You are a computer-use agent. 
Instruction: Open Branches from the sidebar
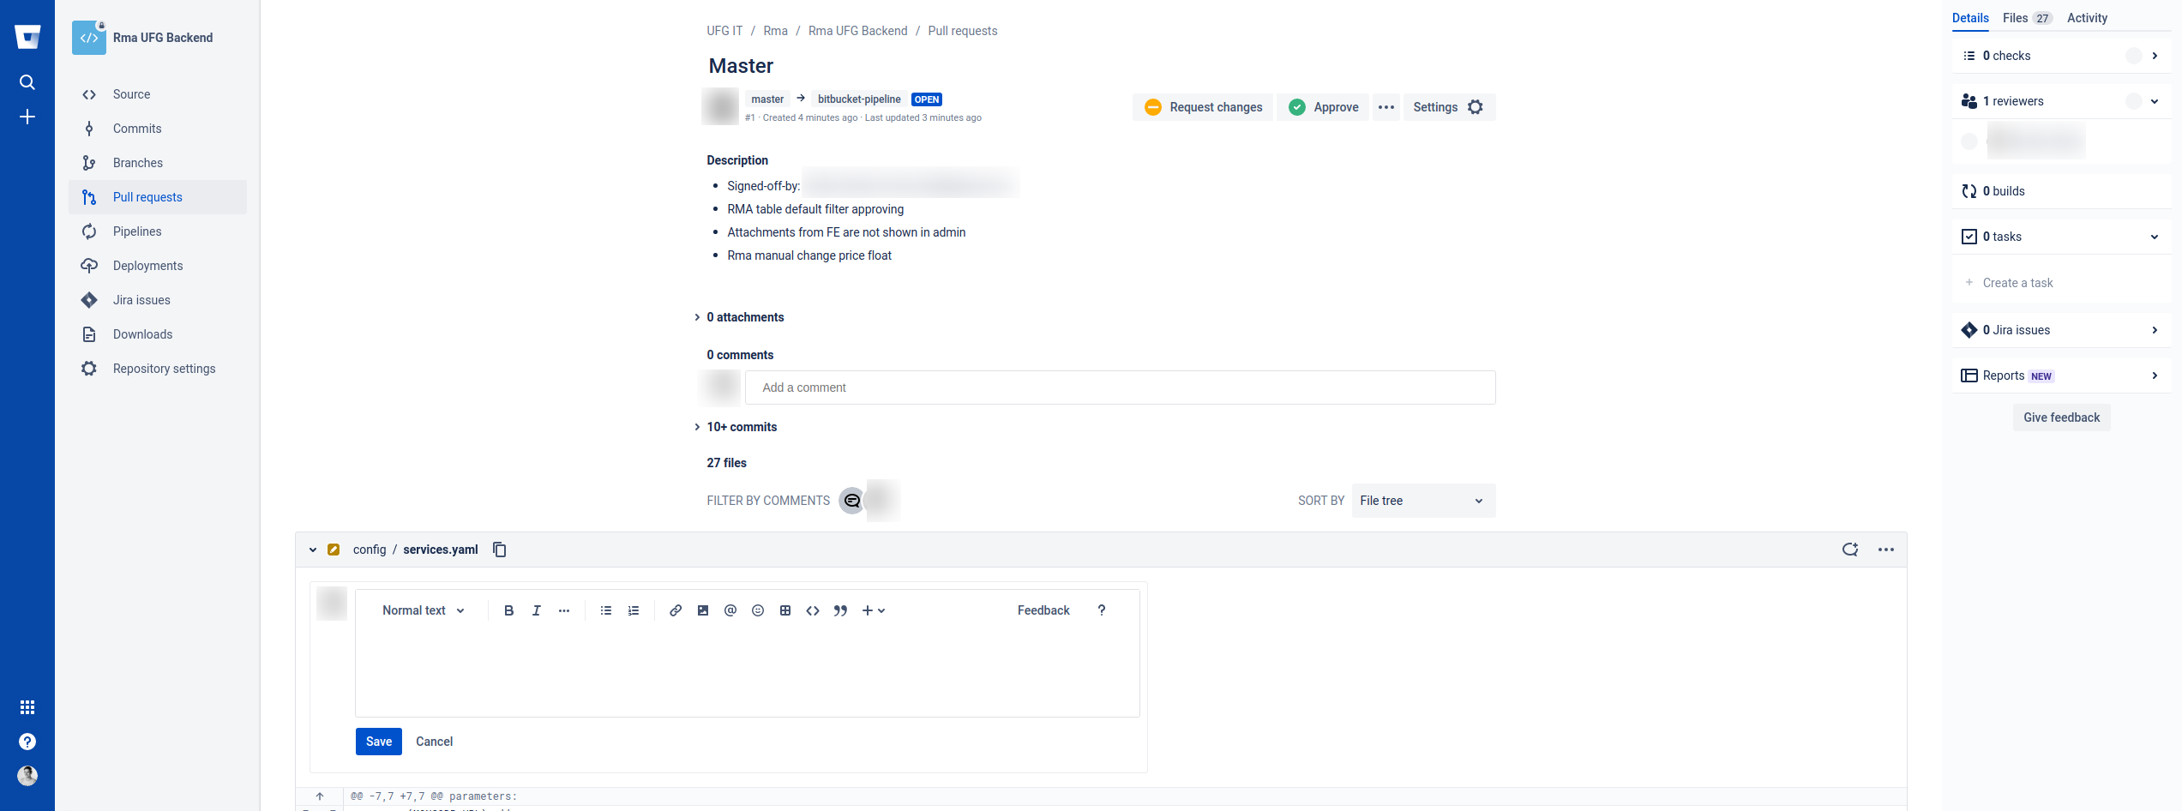[x=137, y=163]
